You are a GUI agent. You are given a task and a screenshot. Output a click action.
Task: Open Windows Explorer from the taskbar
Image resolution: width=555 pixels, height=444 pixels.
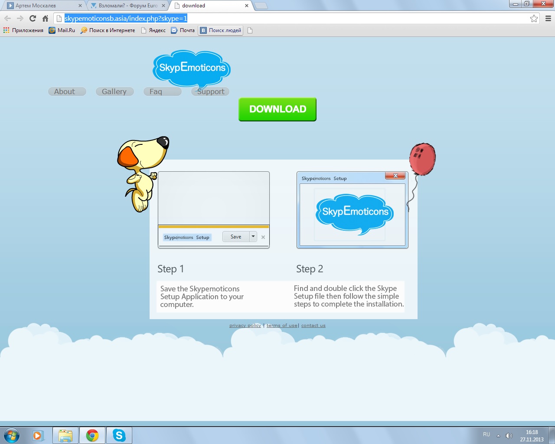tap(65, 435)
